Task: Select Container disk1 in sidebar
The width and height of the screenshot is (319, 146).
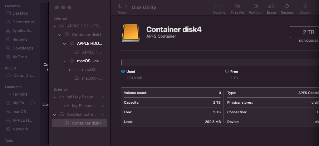Action: (86, 35)
